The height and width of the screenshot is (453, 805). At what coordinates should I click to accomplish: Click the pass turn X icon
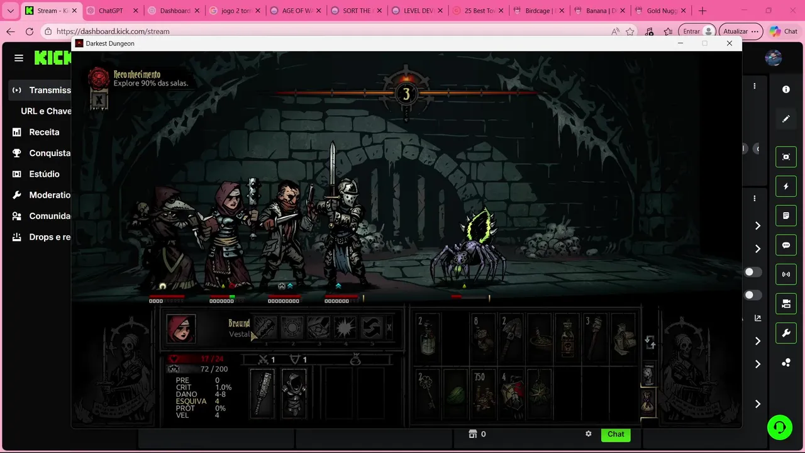point(389,328)
